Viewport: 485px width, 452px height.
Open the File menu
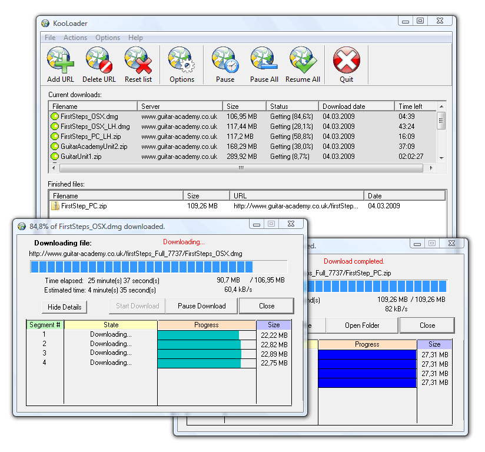[50, 38]
